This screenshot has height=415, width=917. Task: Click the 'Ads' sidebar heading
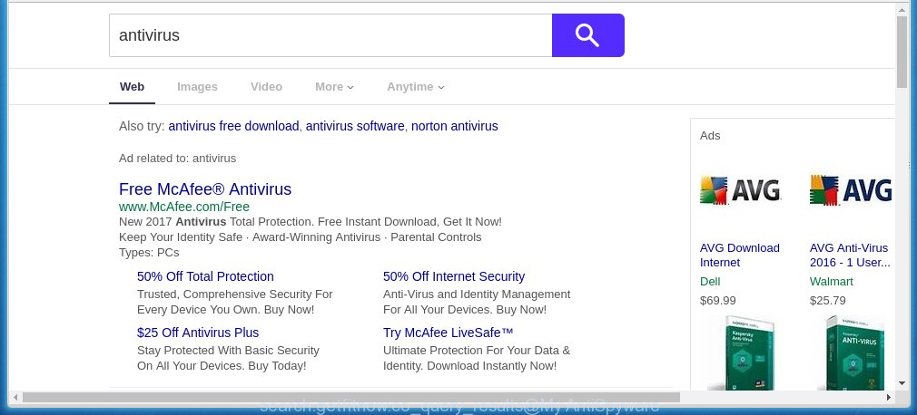710,135
